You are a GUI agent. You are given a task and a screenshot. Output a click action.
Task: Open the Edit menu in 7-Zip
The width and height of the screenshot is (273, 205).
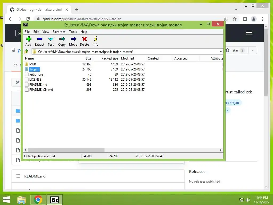36,32
